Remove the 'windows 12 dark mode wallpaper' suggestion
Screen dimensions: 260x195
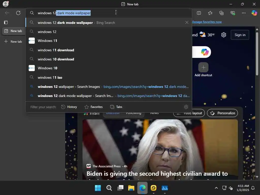tap(187, 22)
